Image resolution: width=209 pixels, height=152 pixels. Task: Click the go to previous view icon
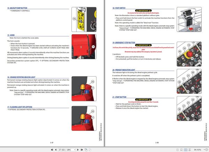(86, 150)
